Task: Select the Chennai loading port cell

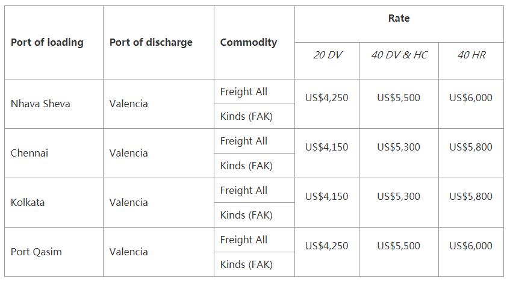Action: pyautogui.click(x=30, y=153)
